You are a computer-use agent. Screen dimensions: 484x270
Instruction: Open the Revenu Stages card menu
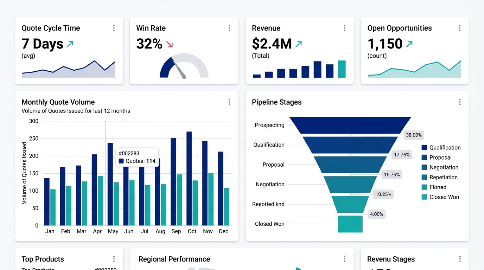[x=459, y=259]
